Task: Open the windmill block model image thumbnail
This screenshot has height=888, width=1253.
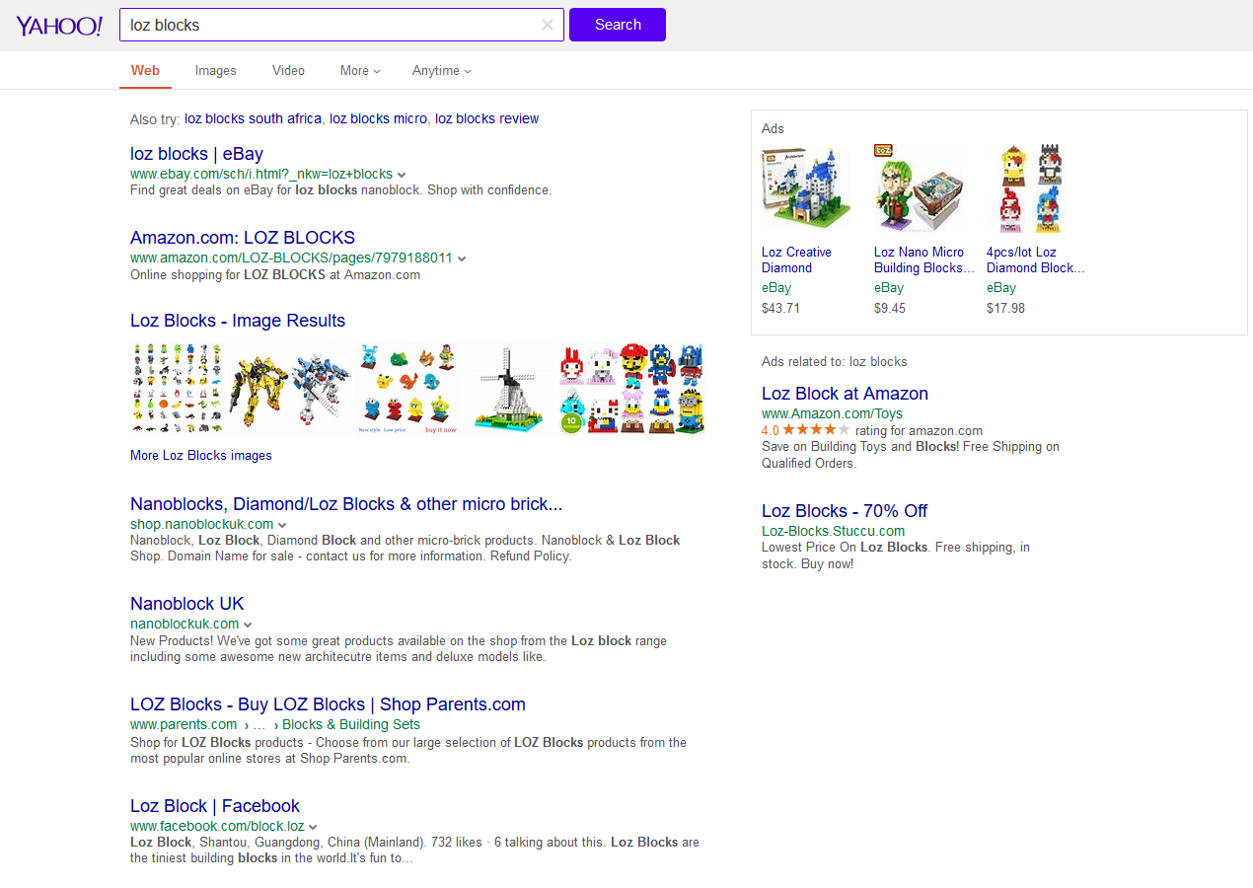Action: [506, 388]
